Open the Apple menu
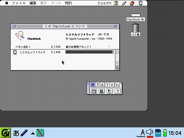184x138 pixels. coord(7,3)
